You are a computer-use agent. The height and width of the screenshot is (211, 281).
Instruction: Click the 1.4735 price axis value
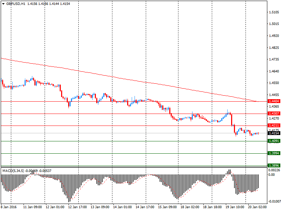pyautogui.click(x=274, y=59)
